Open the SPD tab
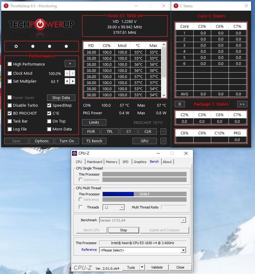Image resolution: width=255 pixels, height=274 pixels. [125, 162]
